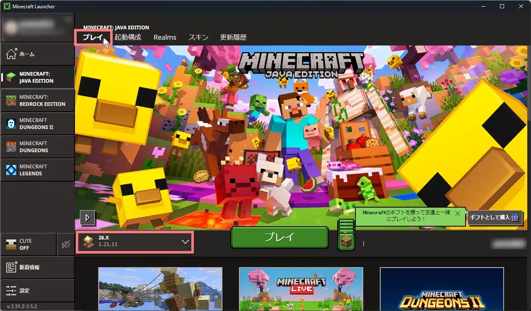Toggle the CUTE OFF mode switch
This screenshot has height=311, width=531.
(x=28, y=244)
